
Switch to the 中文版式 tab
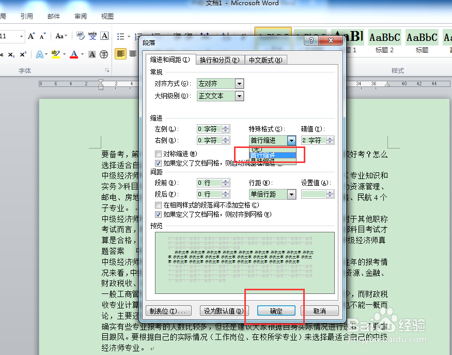tap(266, 60)
